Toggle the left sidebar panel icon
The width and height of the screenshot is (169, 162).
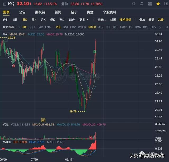point(4,4)
